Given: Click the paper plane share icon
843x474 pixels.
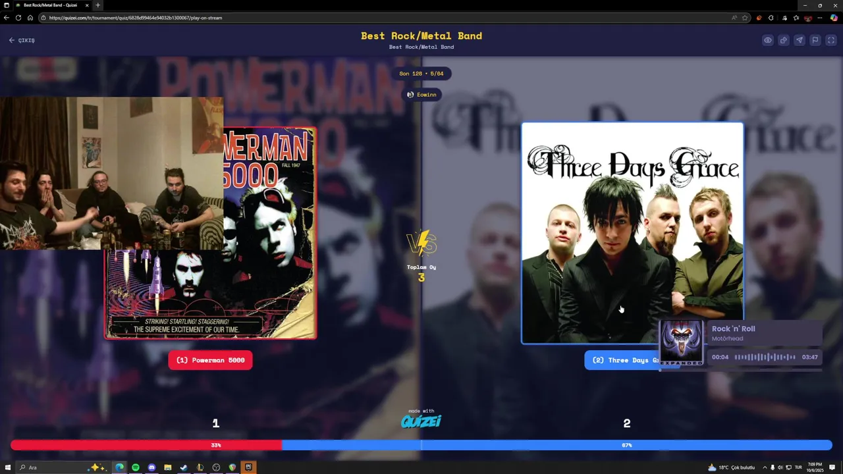Looking at the screenshot, I should coord(800,40).
